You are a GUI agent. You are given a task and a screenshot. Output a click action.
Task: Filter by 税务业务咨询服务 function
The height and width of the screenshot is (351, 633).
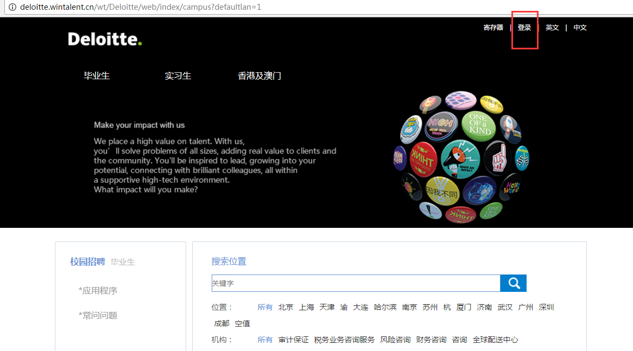click(344, 340)
